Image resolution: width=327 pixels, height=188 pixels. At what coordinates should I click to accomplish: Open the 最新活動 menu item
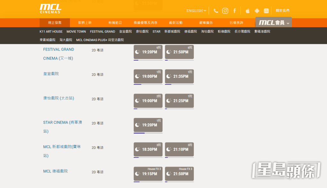[176, 23]
